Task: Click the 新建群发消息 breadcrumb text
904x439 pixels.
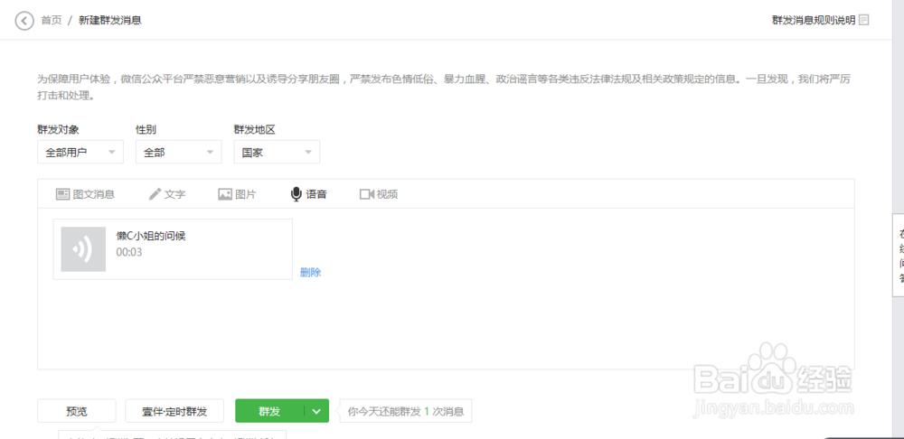Action: coord(110,21)
